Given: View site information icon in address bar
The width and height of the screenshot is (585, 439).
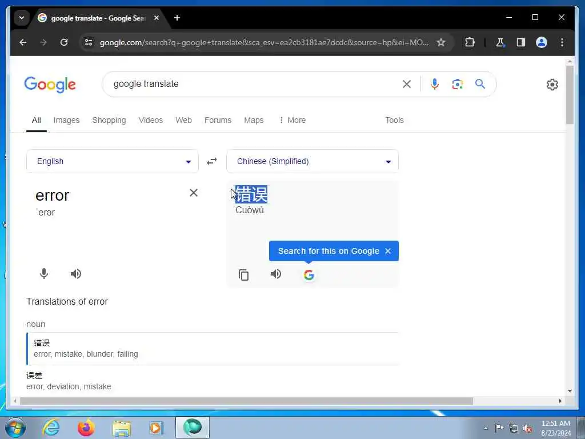Looking at the screenshot, I should [x=89, y=42].
